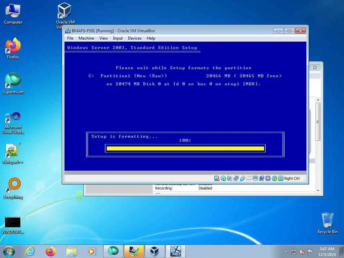This screenshot has width=344, height=258.
Task: Open the USB devices indicator in VirtualBox status bar
Action: [x=242, y=178]
